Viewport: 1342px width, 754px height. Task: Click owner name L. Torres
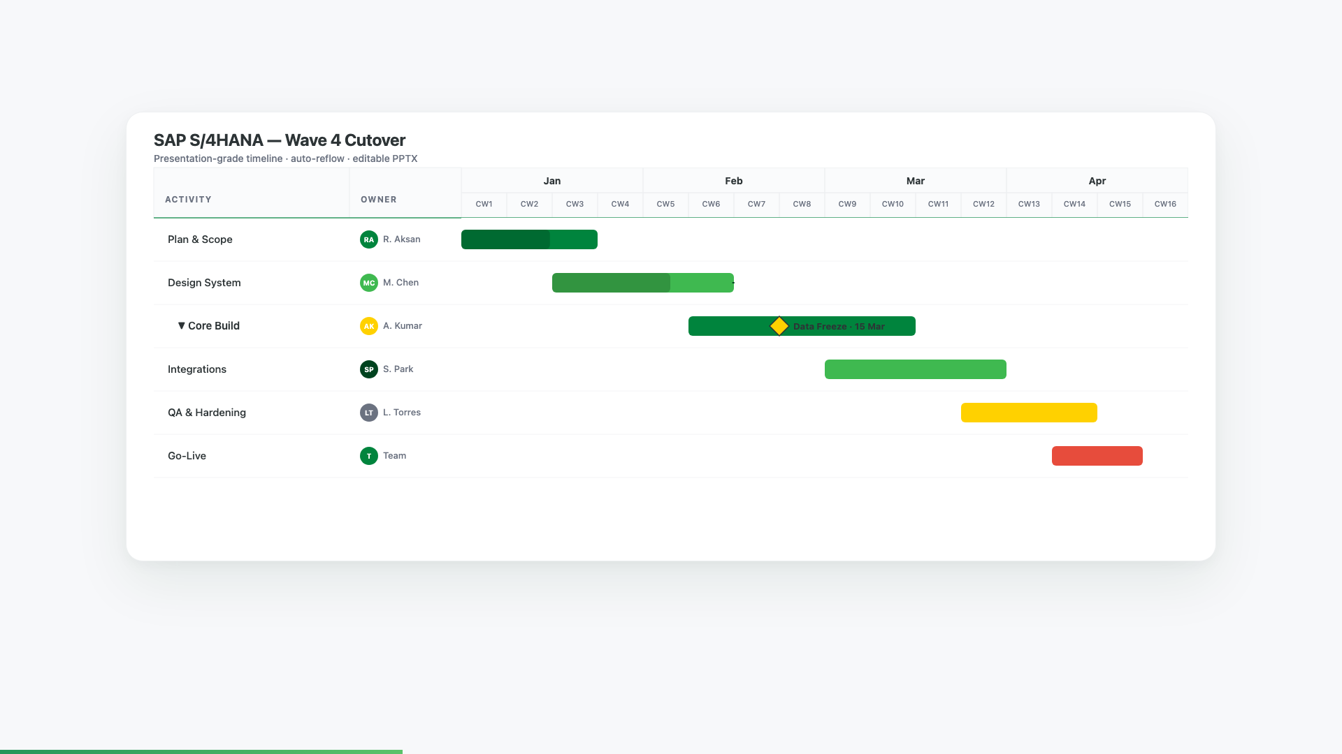point(402,413)
